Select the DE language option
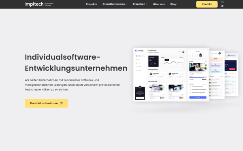Screen dimensions: 243x151 [x=222, y=6]
